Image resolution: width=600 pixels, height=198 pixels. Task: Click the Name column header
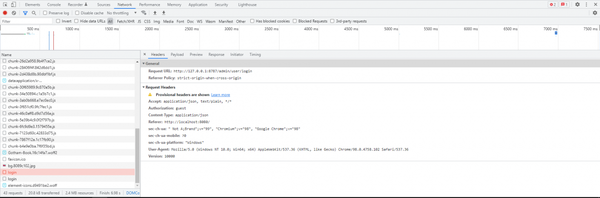[70, 55]
